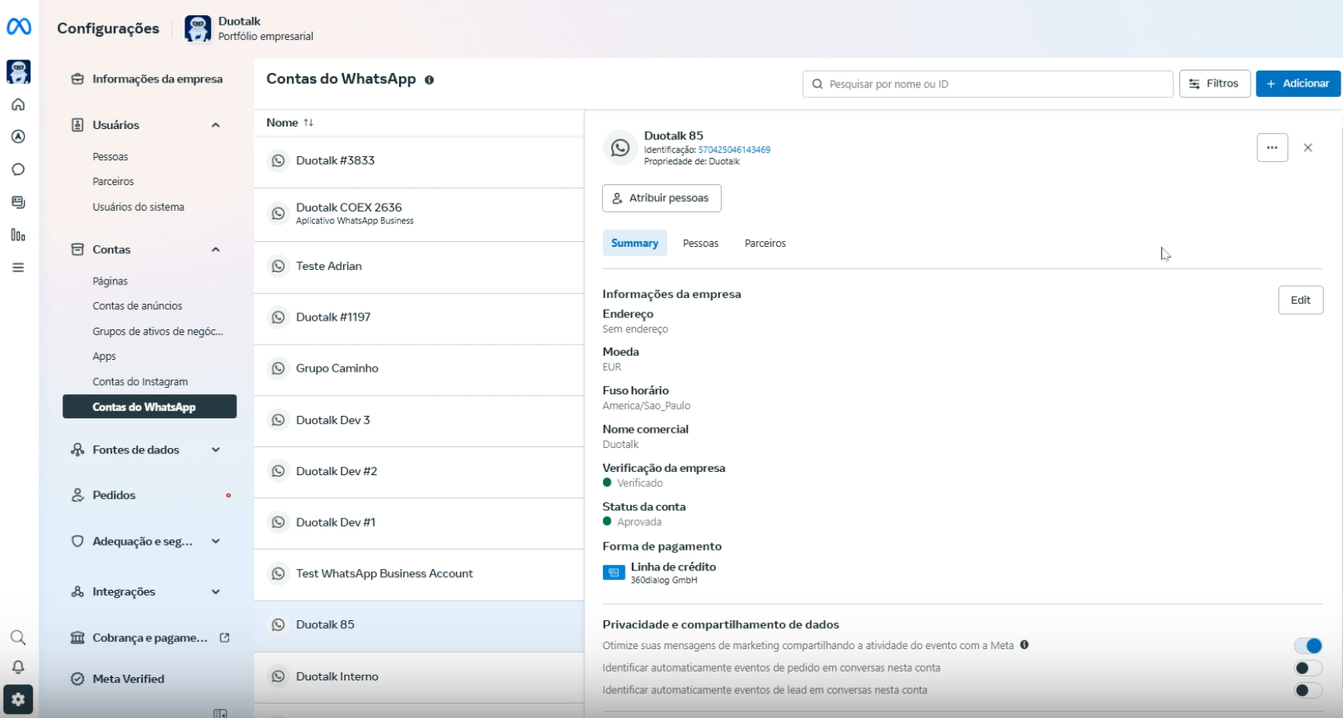This screenshot has width=1343, height=718.
Task: Click the magnifier search icon in left rail
Action: (x=18, y=638)
